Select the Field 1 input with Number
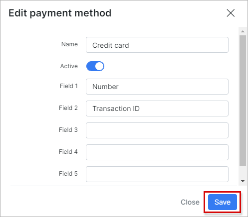This screenshot has width=248, height=217. coord(157,87)
